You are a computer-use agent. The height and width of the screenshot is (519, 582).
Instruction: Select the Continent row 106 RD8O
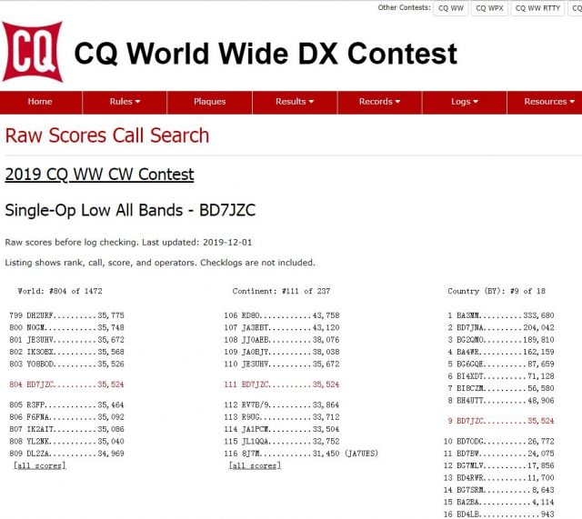coord(282,315)
